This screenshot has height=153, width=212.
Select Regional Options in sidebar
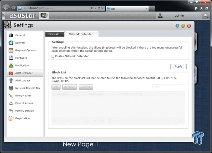tap(25, 50)
